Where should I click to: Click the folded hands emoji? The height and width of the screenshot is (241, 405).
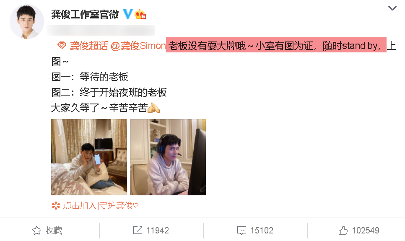pos(153,108)
